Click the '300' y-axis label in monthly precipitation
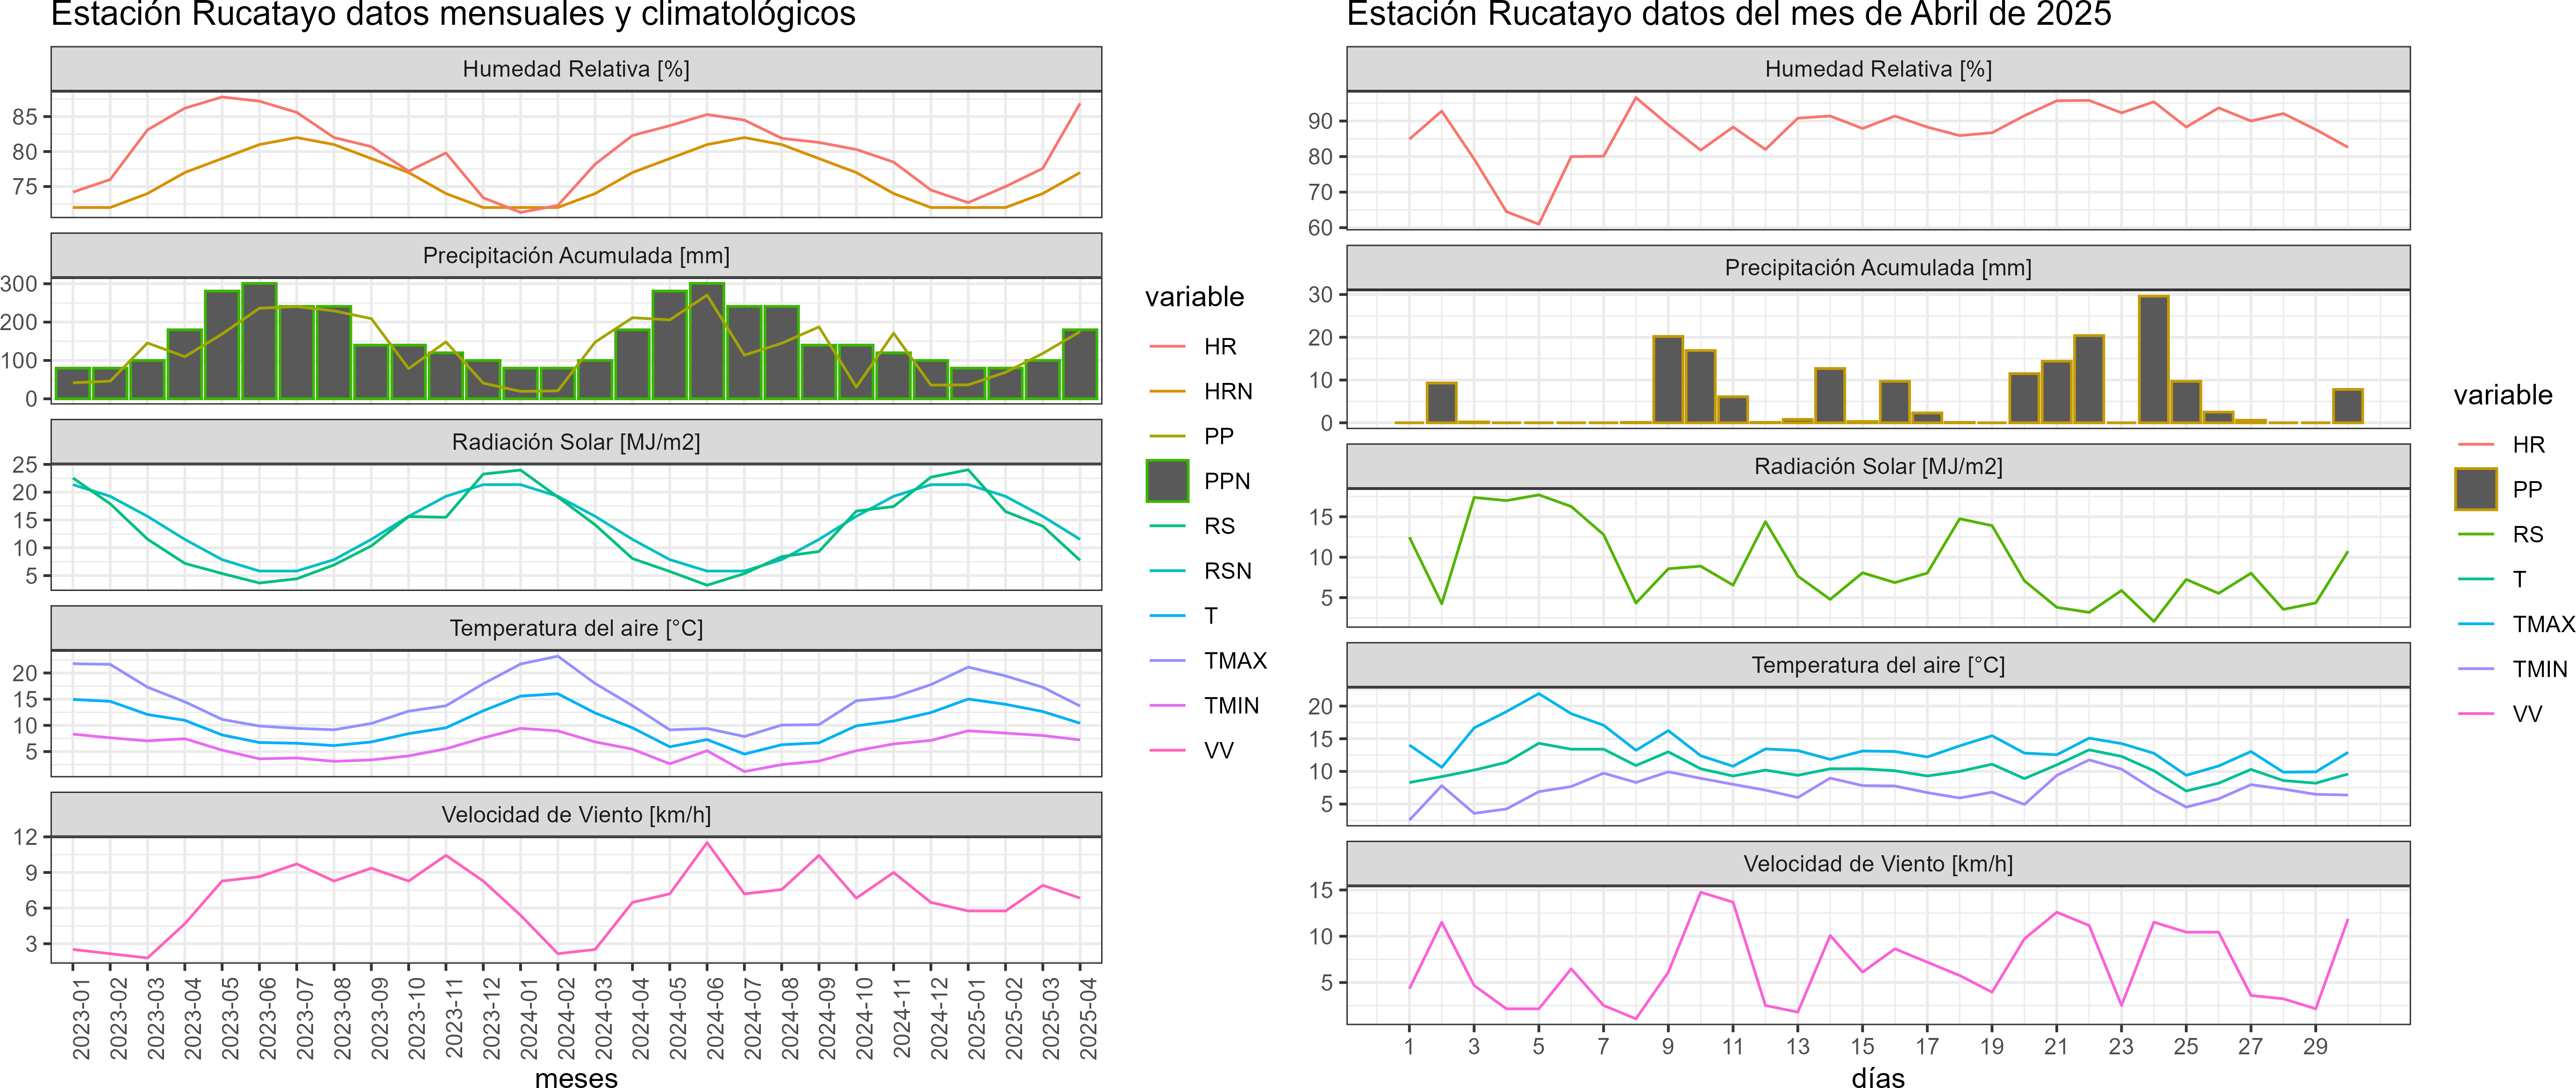The height and width of the screenshot is (1088, 2576). [x=19, y=284]
